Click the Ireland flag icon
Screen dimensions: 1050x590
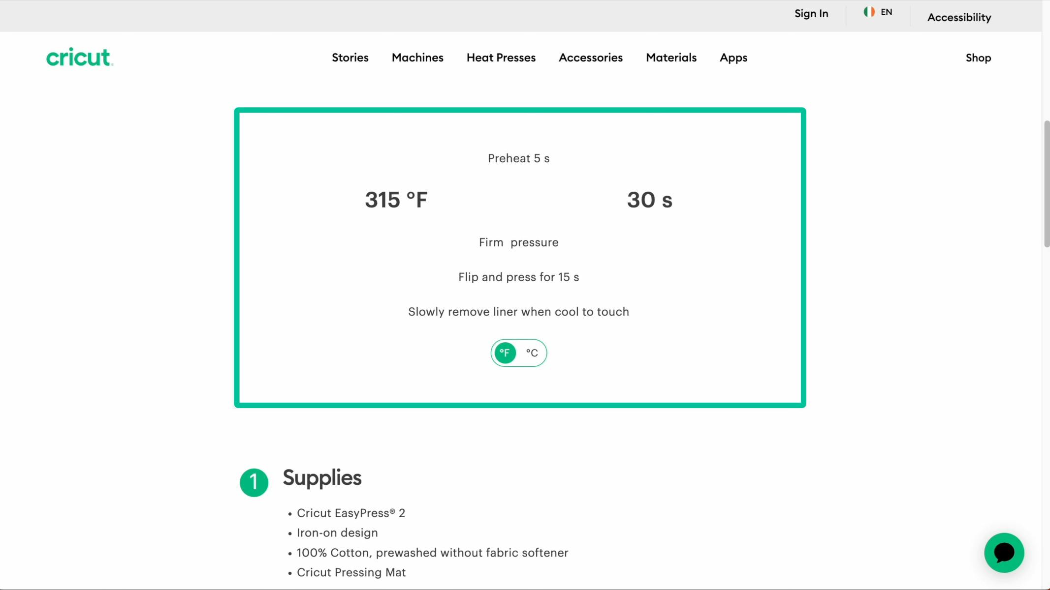(869, 12)
